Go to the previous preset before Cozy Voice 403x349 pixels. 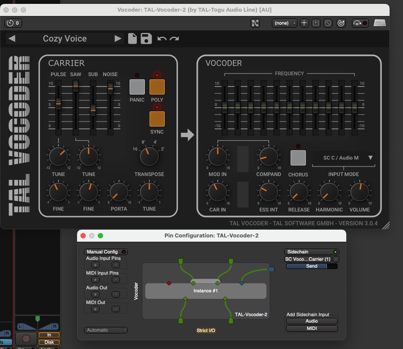[x=12, y=38]
